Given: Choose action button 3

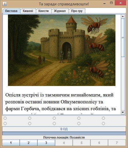Looking at the screenshot, I should [x=46, y=143].
